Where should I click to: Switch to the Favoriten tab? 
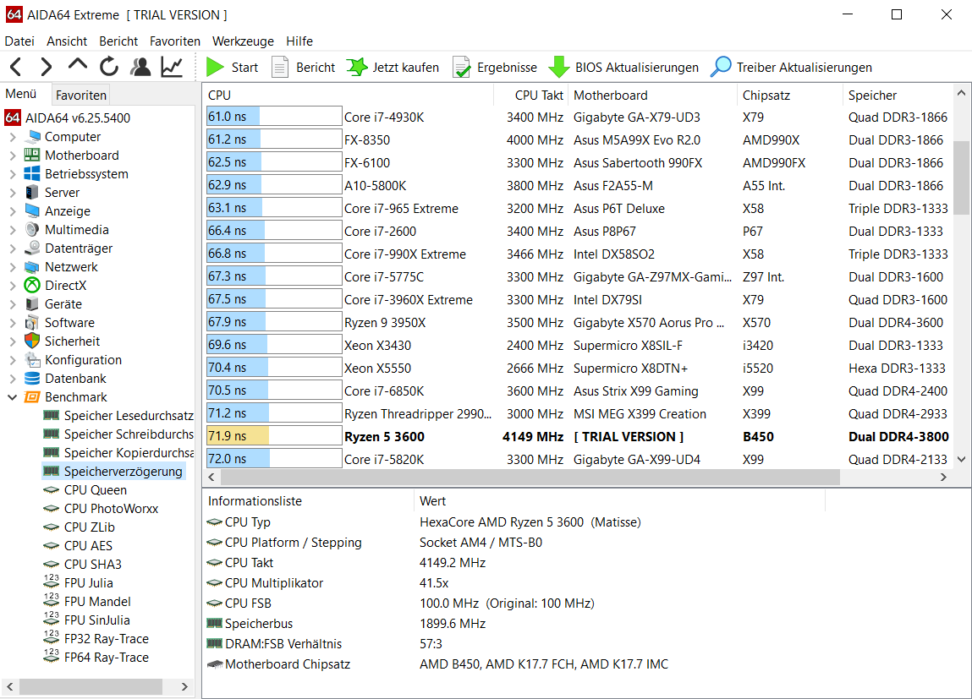pos(81,96)
